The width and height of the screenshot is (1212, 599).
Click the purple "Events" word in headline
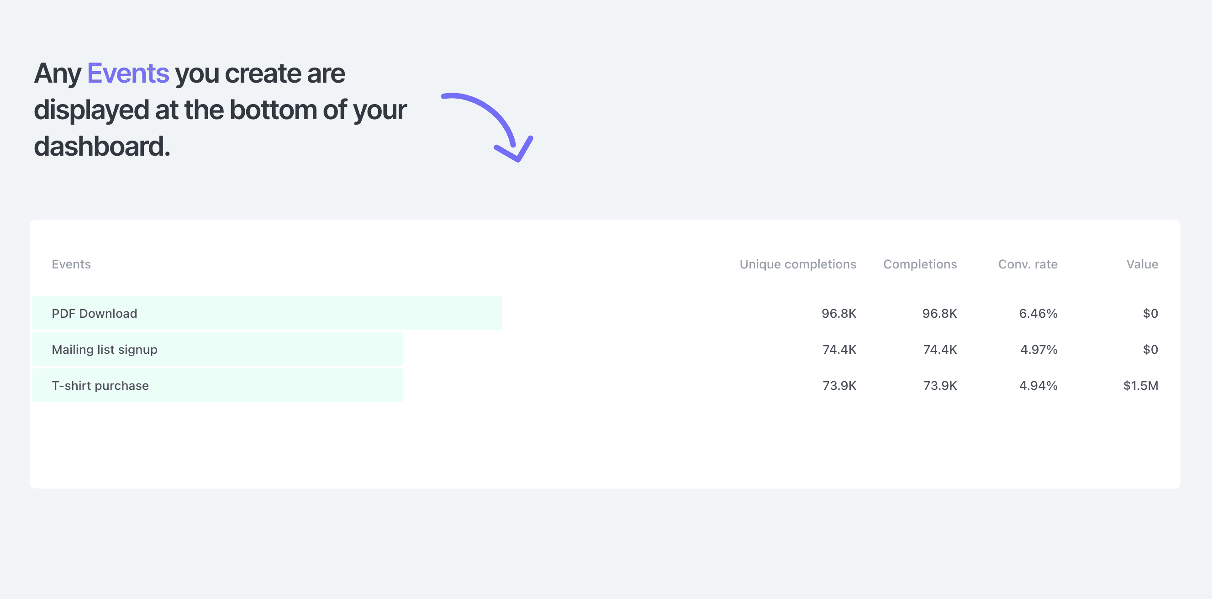point(128,74)
